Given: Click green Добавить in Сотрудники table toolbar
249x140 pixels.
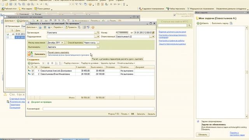Looking at the screenshot, I should click(x=34, y=63).
